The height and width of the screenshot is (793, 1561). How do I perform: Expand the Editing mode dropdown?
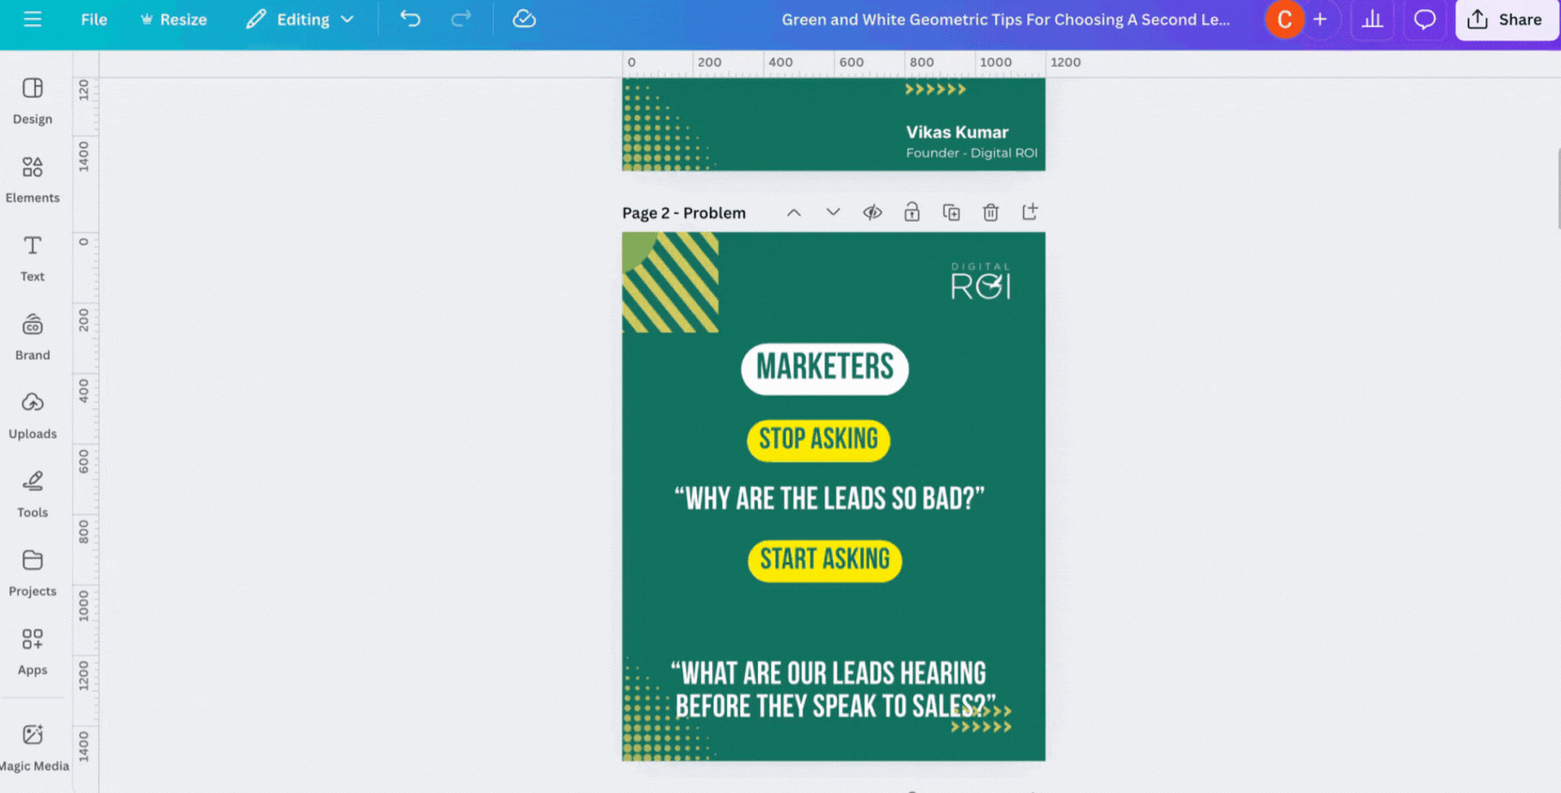pyautogui.click(x=300, y=19)
